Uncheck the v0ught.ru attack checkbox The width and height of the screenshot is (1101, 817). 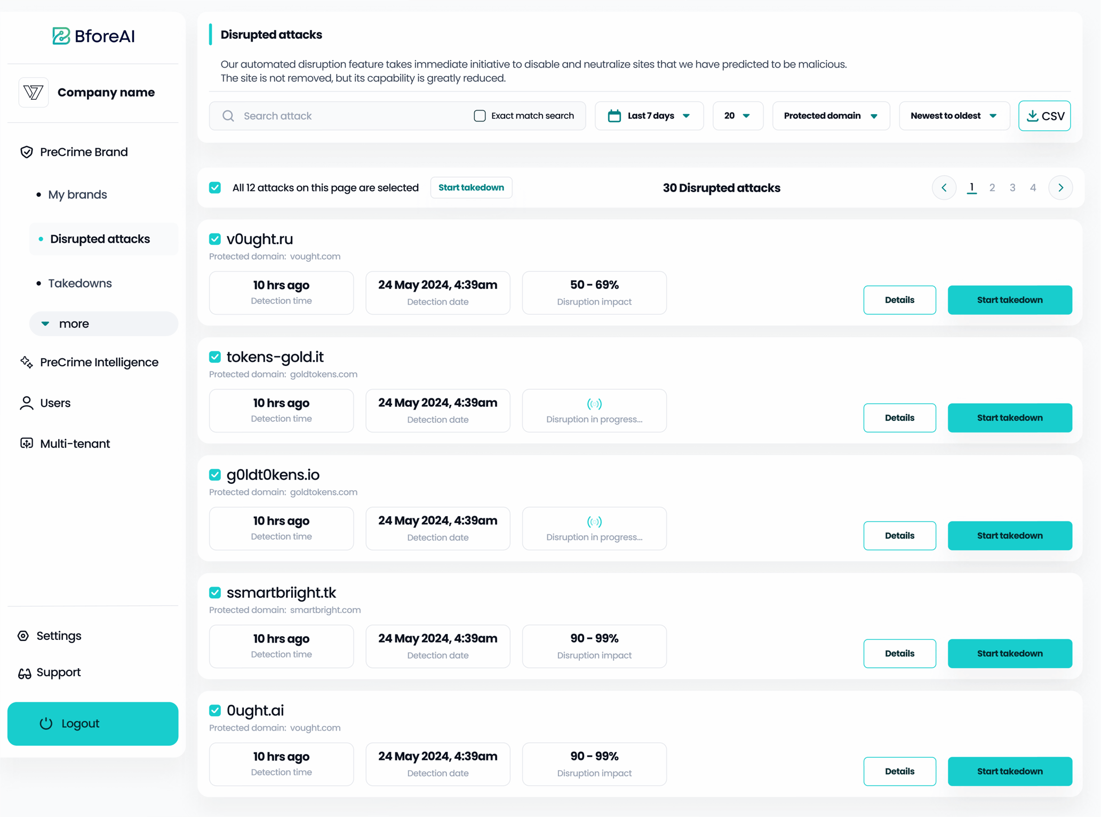point(214,239)
